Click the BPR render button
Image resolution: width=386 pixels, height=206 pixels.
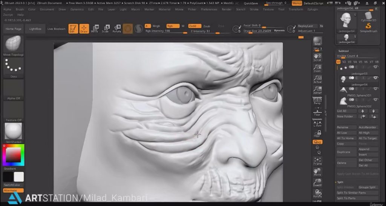point(317,42)
